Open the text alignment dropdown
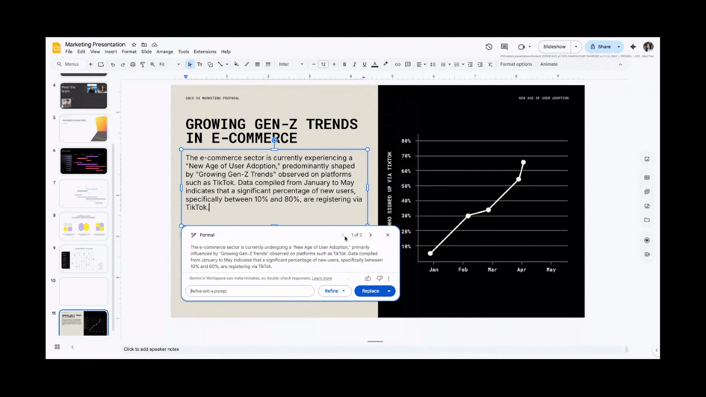 pos(421,64)
